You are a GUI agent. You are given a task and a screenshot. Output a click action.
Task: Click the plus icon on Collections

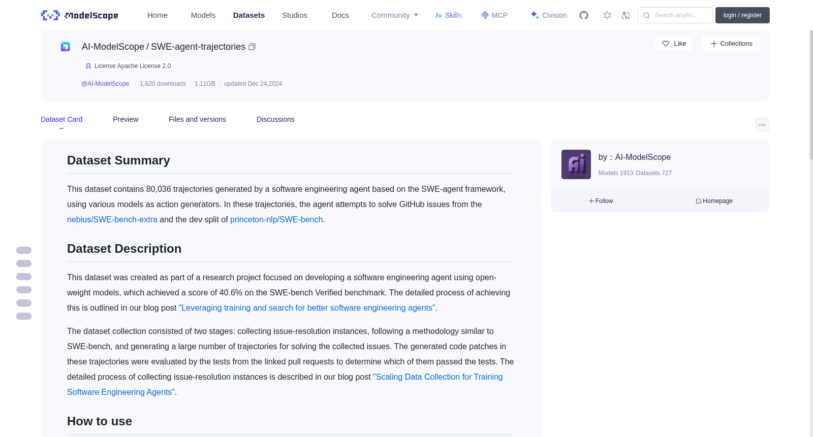coord(714,44)
